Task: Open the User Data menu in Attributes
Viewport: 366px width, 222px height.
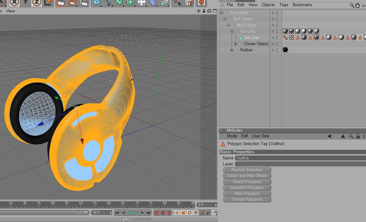Action: click(260, 136)
